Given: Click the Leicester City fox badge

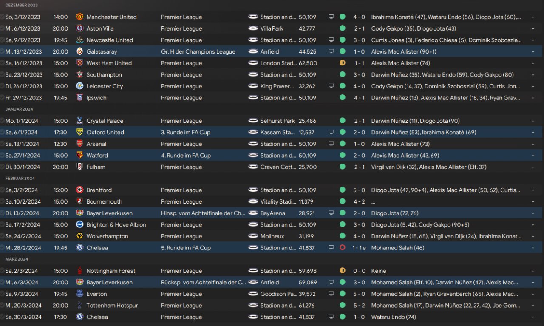Looking at the screenshot, I should [79, 86].
